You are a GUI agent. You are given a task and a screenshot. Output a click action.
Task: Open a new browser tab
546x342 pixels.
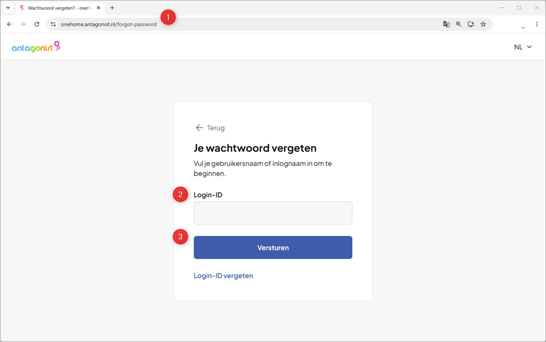pos(112,8)
